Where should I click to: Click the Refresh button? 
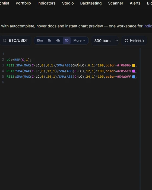(134, 40)
